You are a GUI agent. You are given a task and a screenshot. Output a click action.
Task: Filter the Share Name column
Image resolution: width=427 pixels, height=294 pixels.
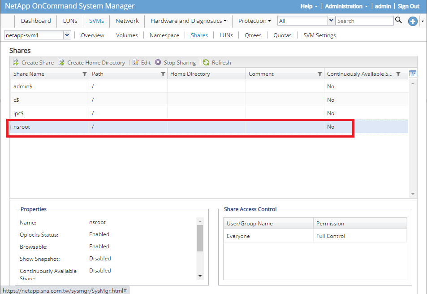pos(85,74)
